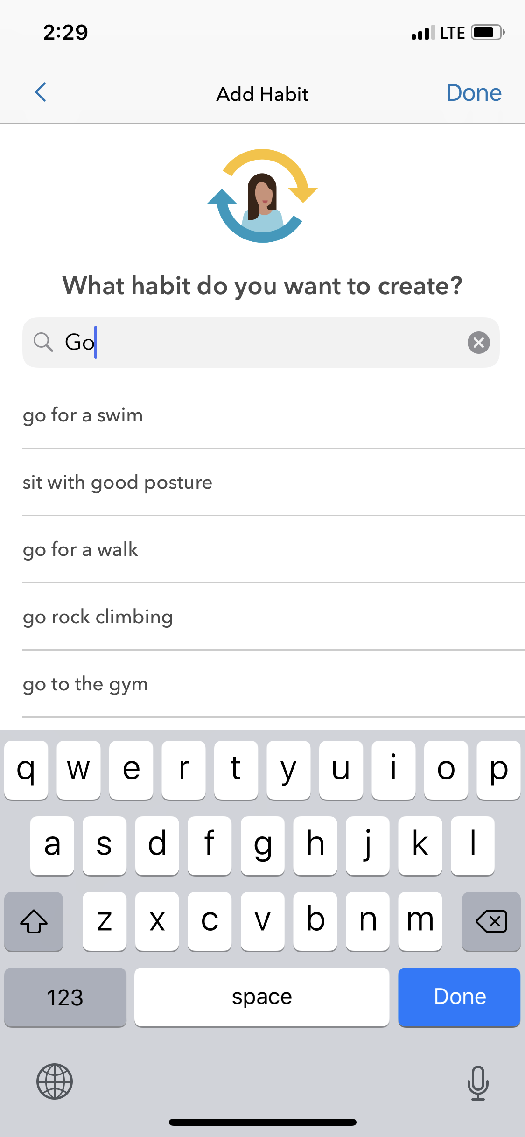Viewport: 525px width, 1137px height.
Task: Tap the keyboard backspace delete icon
Action: pyautogui.click(x=491, y=921)
